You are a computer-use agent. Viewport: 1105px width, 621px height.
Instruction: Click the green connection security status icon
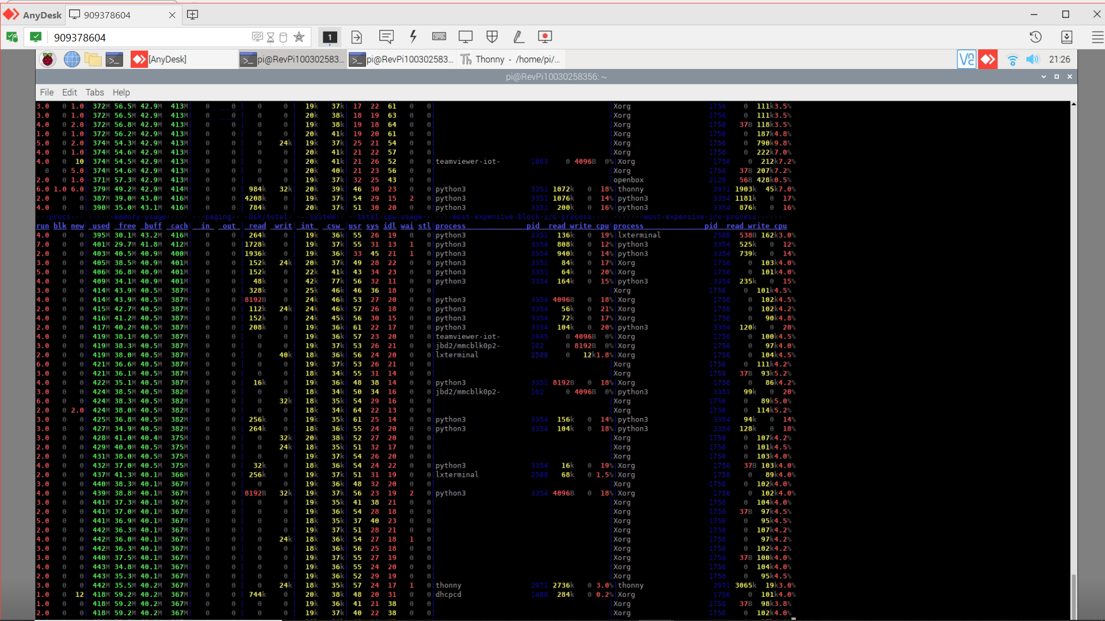coord(12,37)
